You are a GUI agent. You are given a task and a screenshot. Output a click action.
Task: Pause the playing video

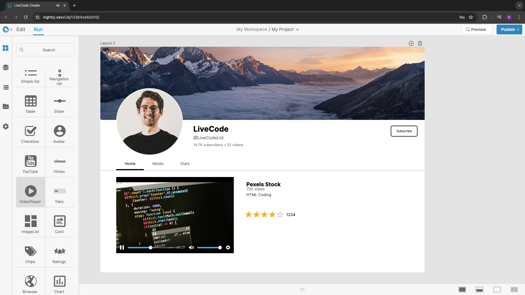click(x=122, y=247)
